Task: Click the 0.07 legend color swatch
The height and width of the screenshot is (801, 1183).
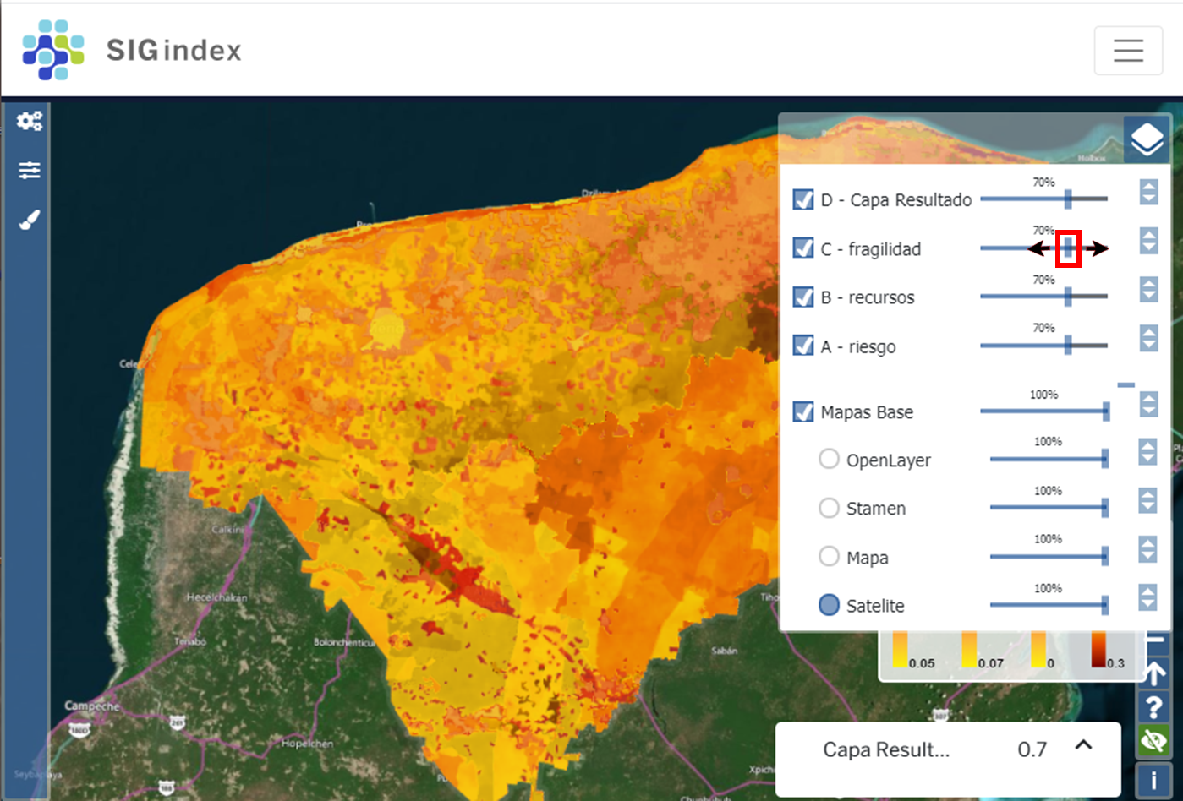Action: [969, 650]
